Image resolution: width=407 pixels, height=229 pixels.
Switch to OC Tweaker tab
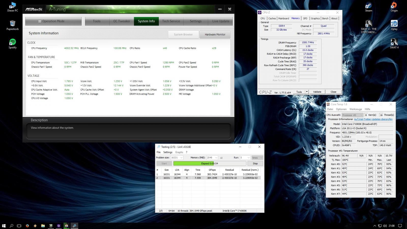pos(122,21)
